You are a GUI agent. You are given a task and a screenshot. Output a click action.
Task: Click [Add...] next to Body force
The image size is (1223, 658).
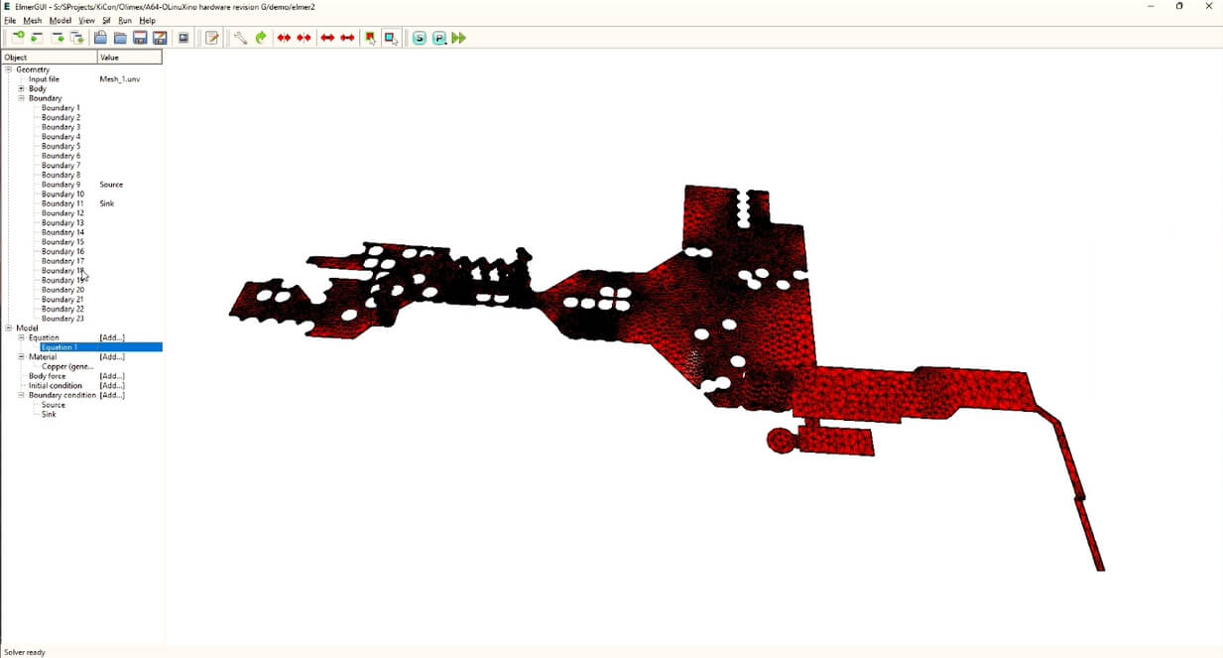point(112,376)
